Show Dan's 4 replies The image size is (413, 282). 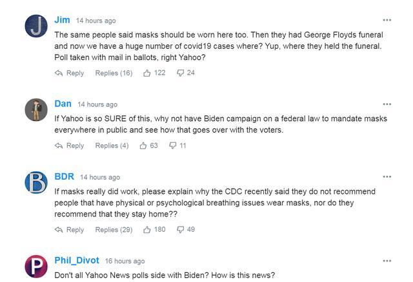[112, 146]
